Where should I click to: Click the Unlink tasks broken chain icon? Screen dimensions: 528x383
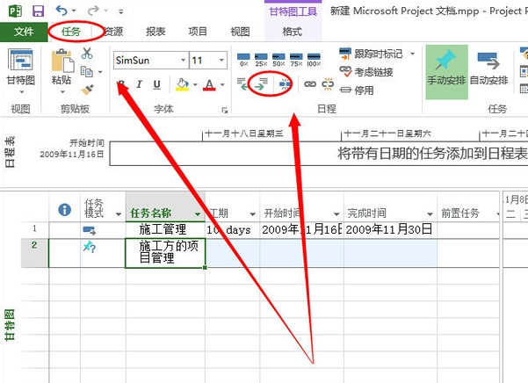tap(328, 84)
